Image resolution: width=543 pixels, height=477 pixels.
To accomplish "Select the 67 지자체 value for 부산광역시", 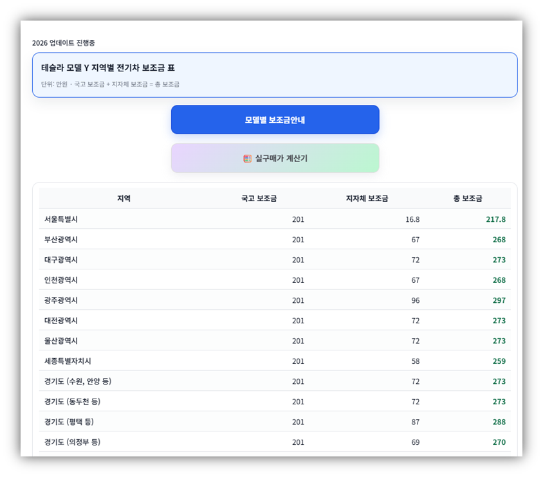I will coord(416,240).
